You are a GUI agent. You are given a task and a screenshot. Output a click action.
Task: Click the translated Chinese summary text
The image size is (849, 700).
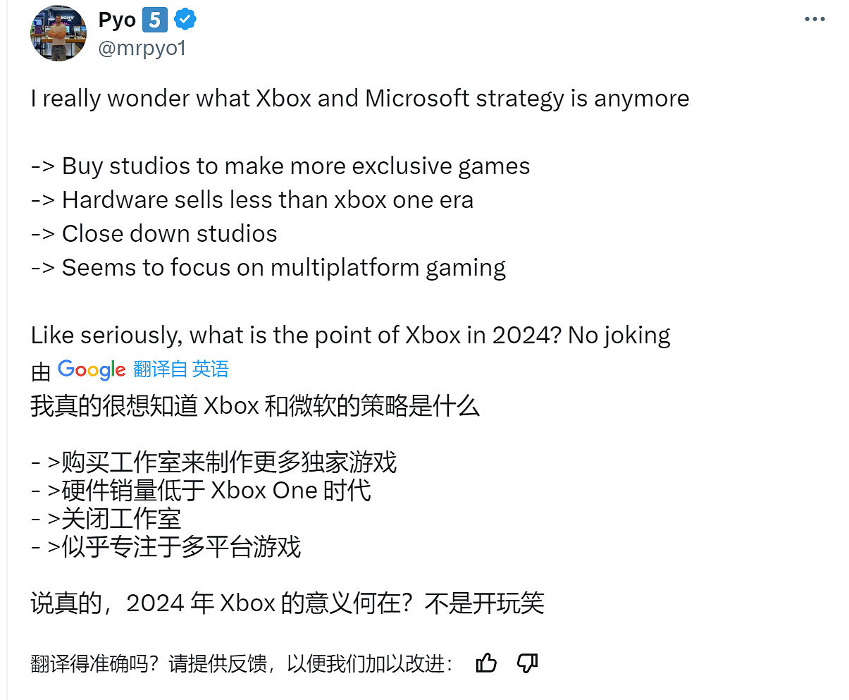[x=254, y=406]
